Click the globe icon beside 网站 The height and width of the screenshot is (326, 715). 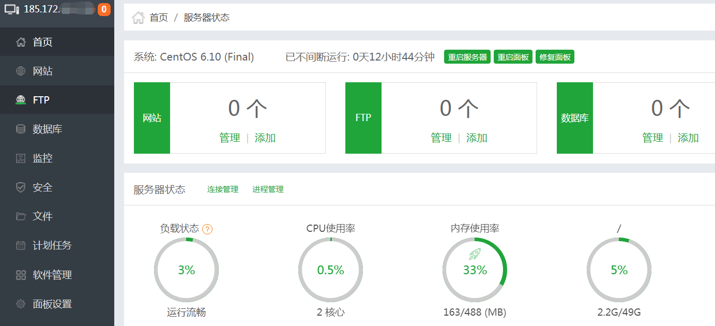pos(21,71)
